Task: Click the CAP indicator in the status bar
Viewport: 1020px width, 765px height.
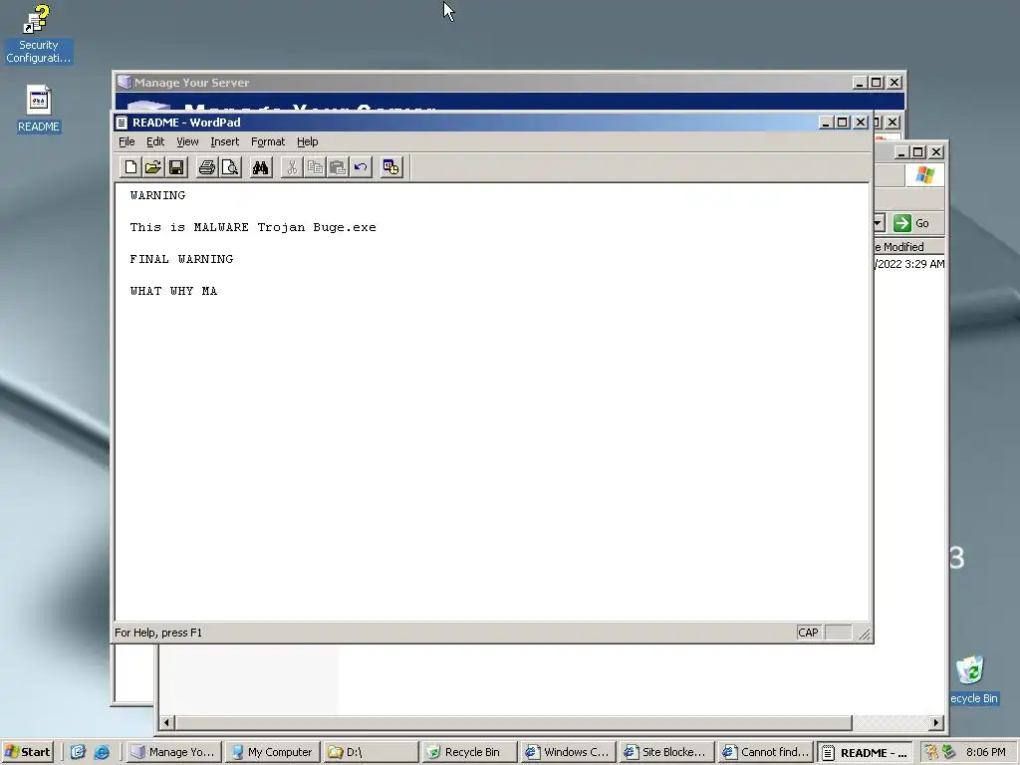Action: [808, 633]
